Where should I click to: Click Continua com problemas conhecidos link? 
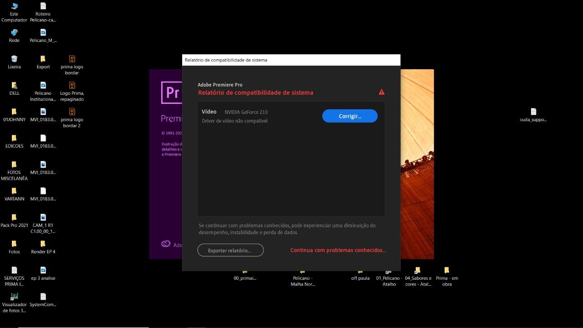coord(338,250)
